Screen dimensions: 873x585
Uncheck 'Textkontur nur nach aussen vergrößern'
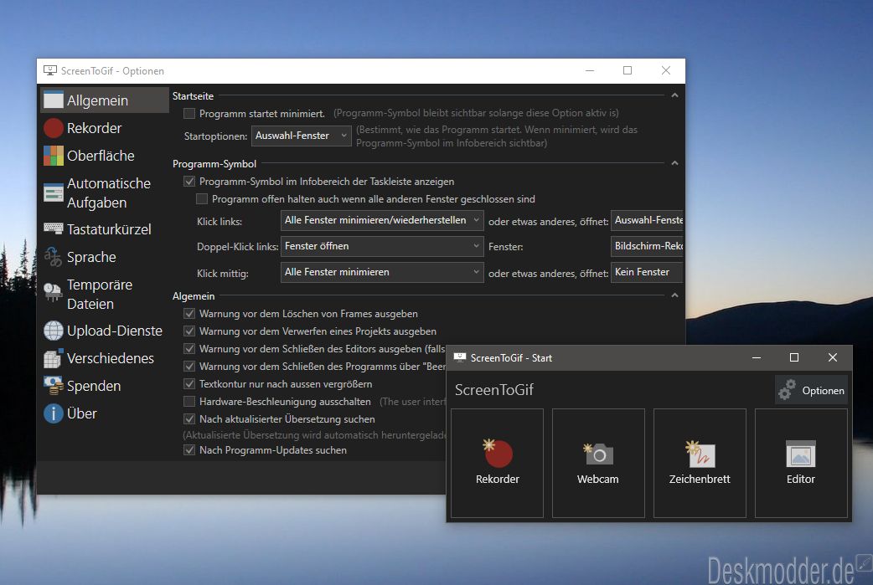pyautogui.click(x=189, y=383)
